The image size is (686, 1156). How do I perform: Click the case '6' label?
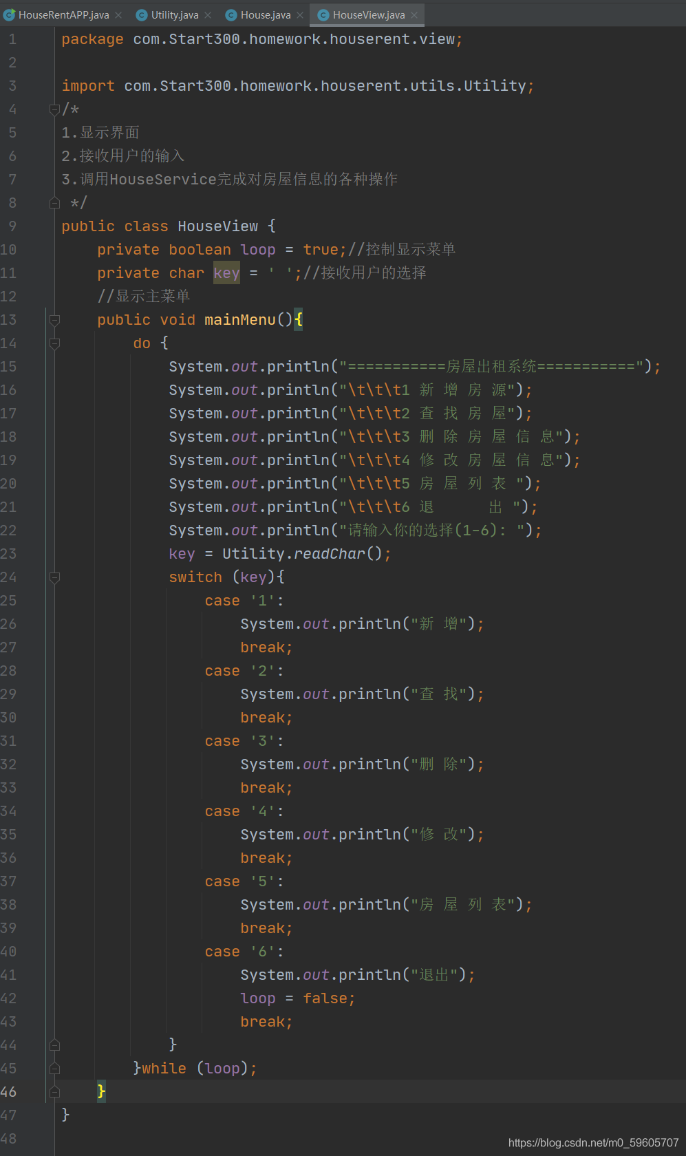(244, 952)
